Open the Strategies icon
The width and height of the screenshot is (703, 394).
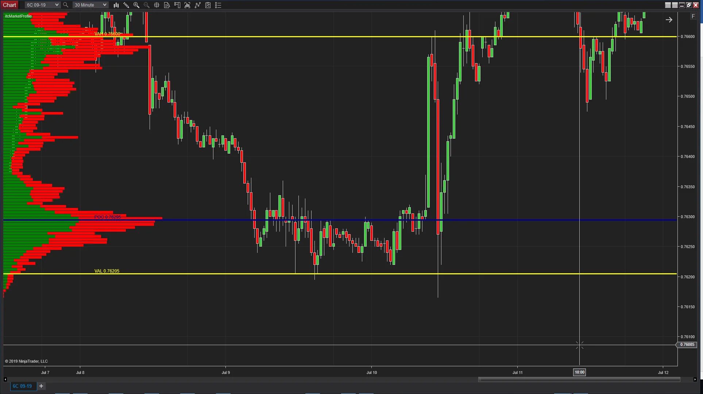(x=208, y=5)
